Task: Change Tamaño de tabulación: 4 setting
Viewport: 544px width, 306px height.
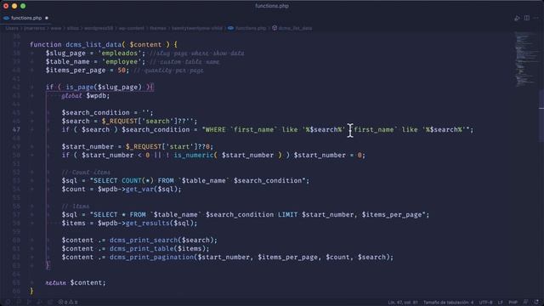Action: pyautogui.click(x=448, y=303)
